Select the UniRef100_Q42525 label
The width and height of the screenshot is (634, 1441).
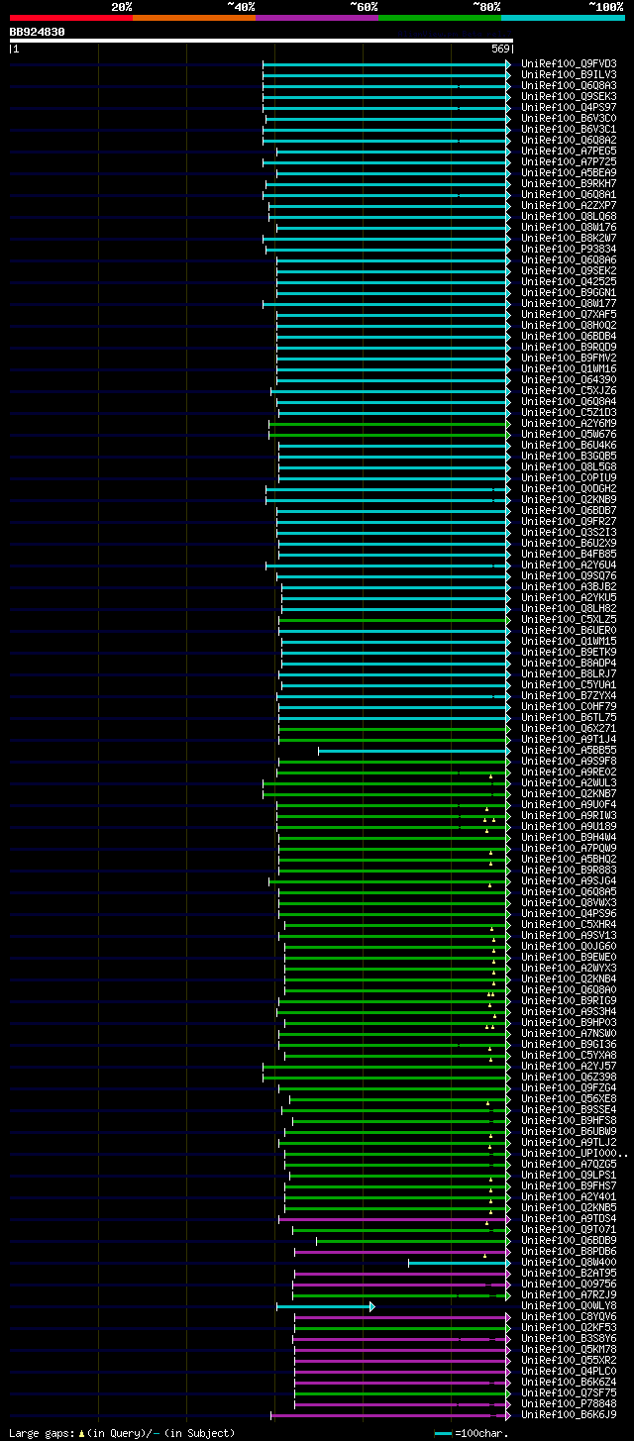click(569, 282)
